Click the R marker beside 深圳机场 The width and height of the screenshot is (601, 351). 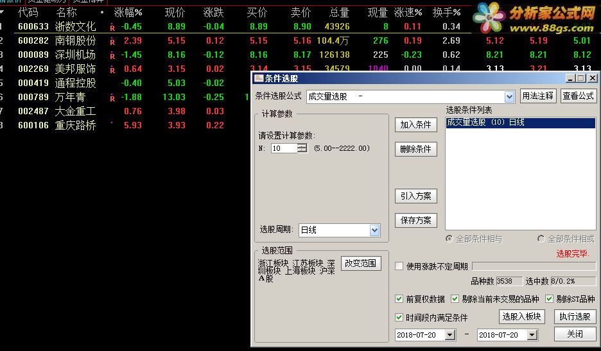click(x=112, y=56)
